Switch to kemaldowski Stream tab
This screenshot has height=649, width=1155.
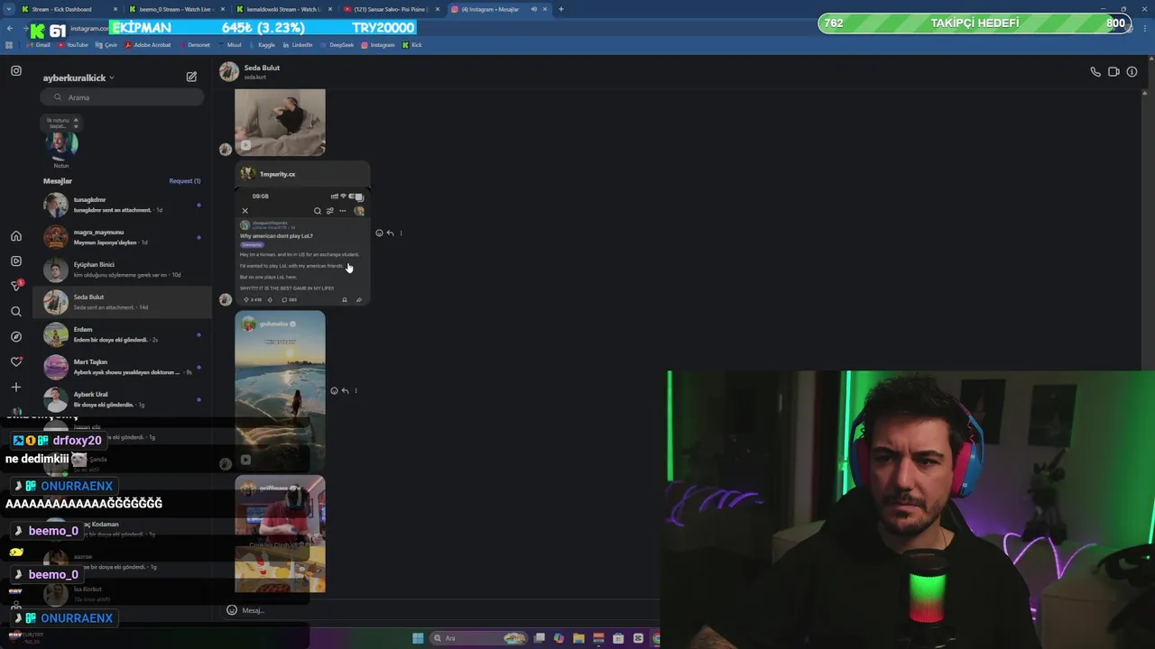tap(284, 9)
